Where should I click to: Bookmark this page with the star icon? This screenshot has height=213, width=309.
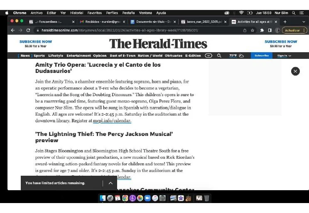[x=253, y=30]
